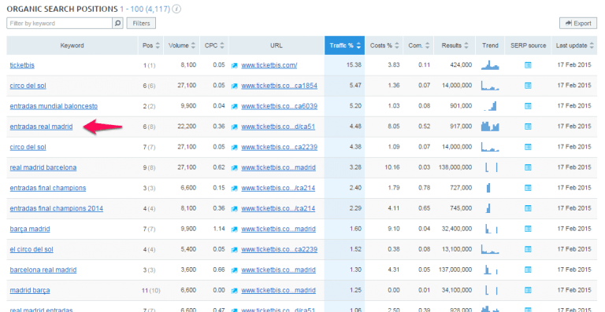The height and width of the screenshot is (312, 605).
Task: Sort table by CPC column
Action: click(x=214, y=46)
